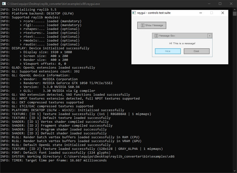Image resolution: width=237 pixels, height=173 pixels.
Task: Click raygui window title bar icon
Action: (134, 13)
